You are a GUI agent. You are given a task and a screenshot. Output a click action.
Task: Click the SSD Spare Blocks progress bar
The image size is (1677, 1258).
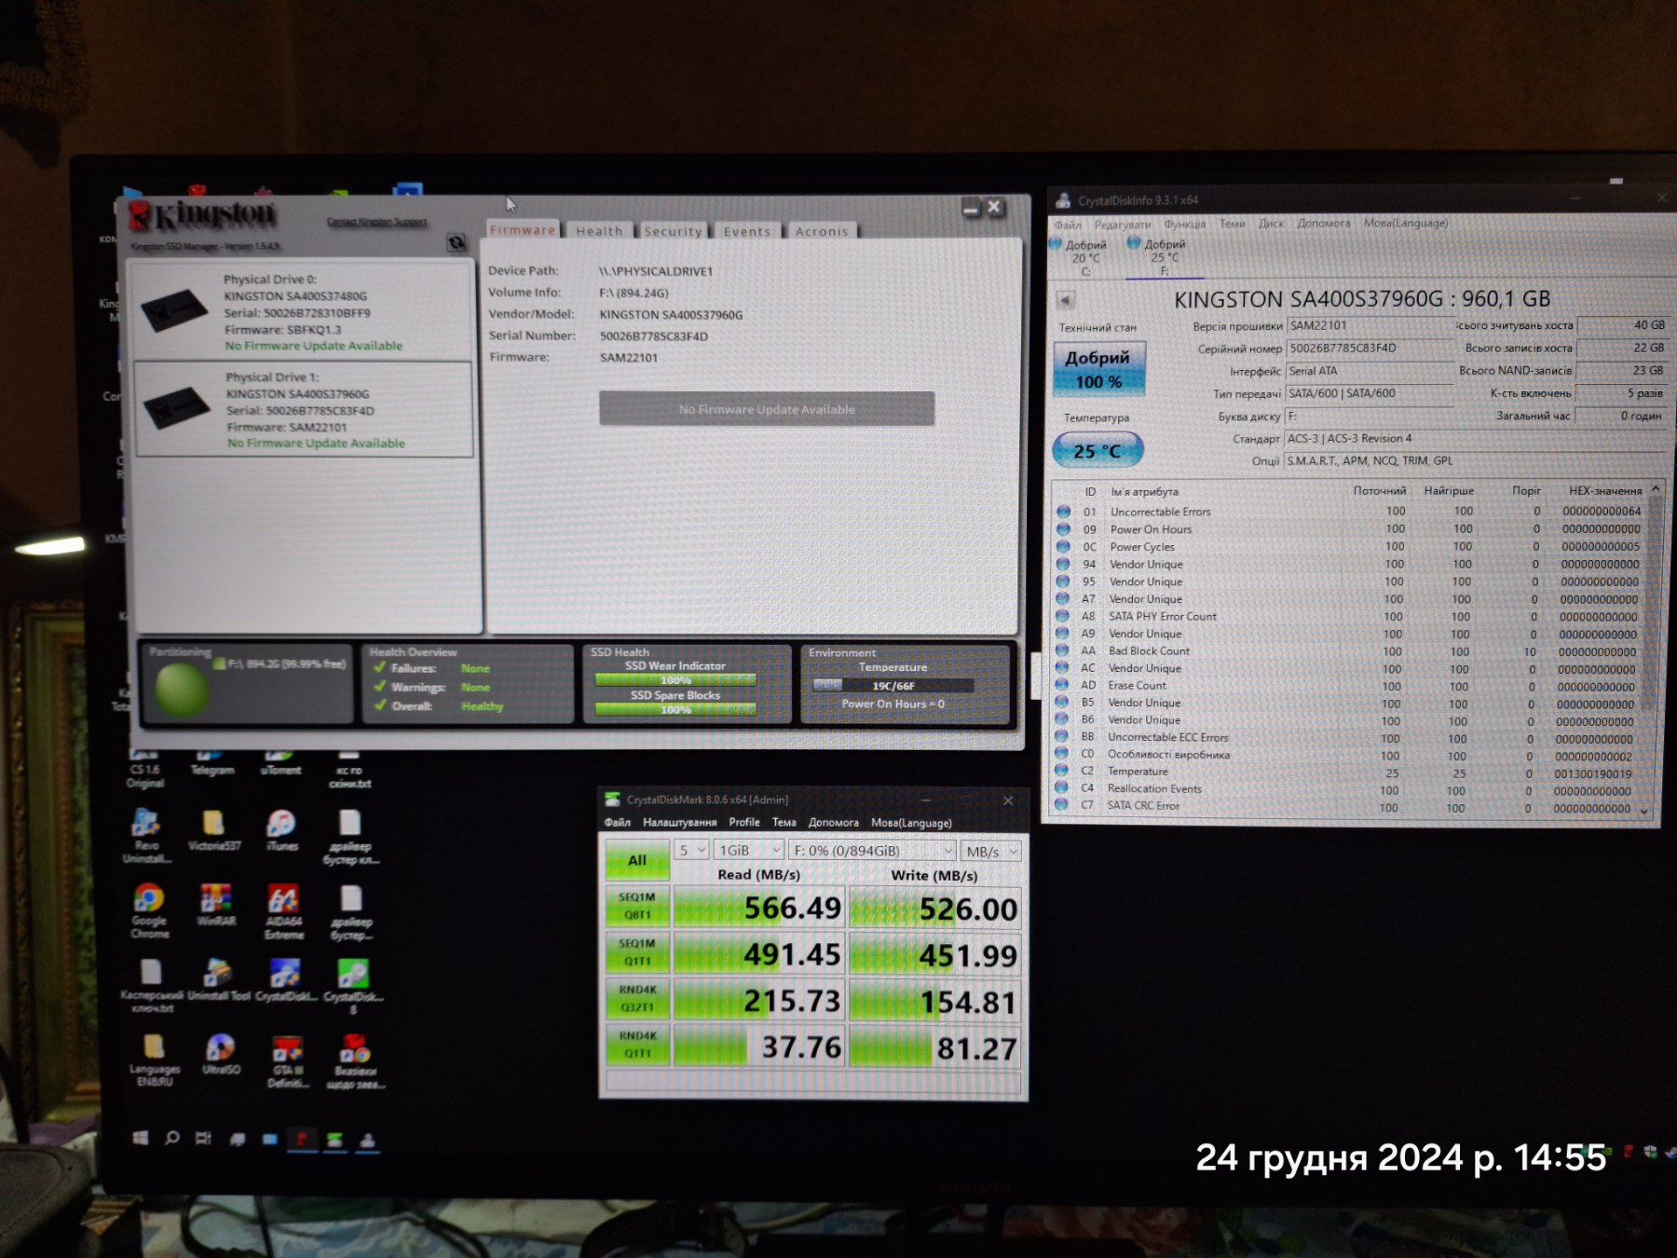675,710
